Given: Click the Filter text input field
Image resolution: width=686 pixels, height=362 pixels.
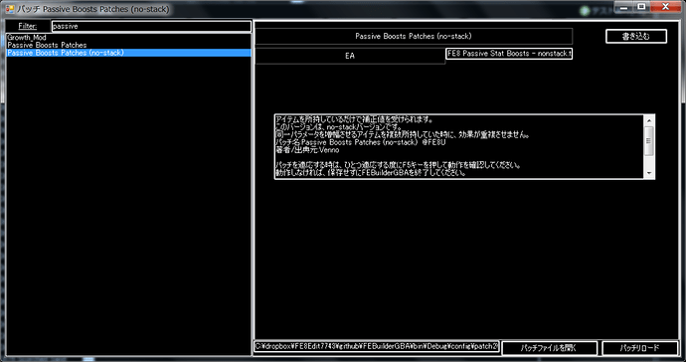Looking at the screenshot, I should point(151,26).
